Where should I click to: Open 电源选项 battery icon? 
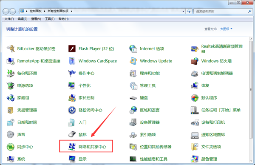tap(11, 85)
